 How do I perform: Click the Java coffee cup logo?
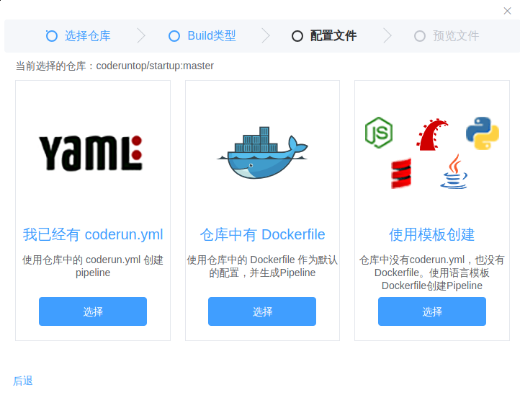(454, 172)
